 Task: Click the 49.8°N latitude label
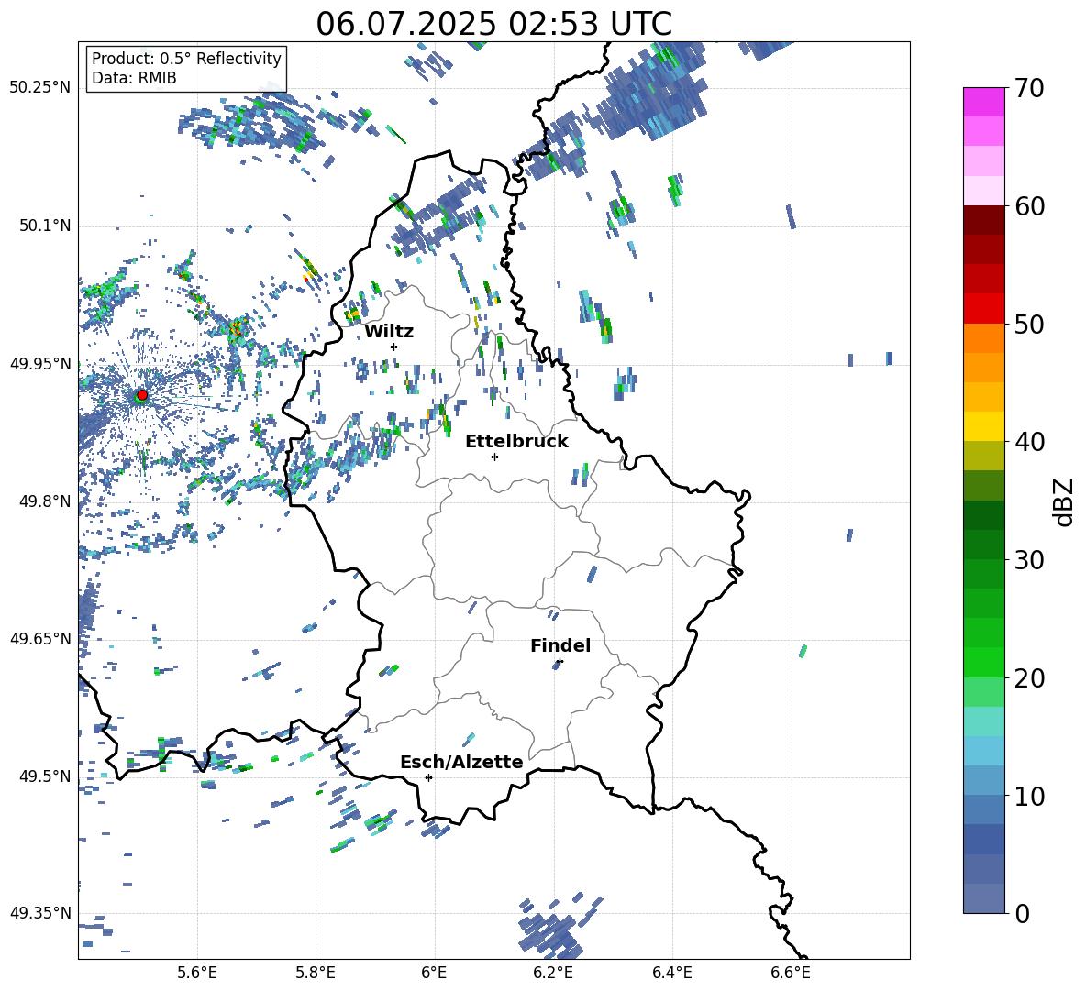pyautogui.click(x=44, y=501)
